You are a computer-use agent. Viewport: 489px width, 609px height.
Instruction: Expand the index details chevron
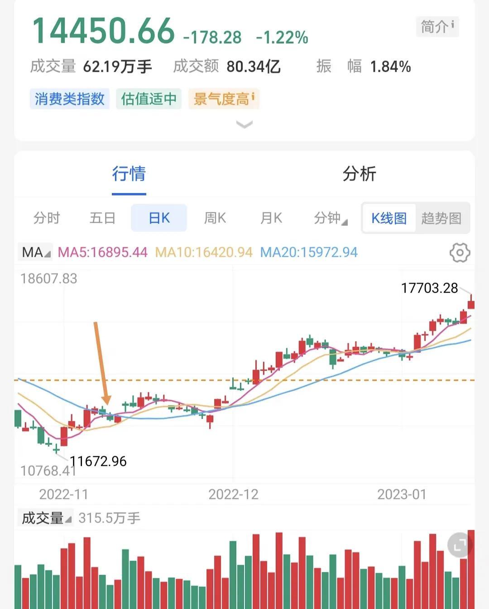[244, 124]
